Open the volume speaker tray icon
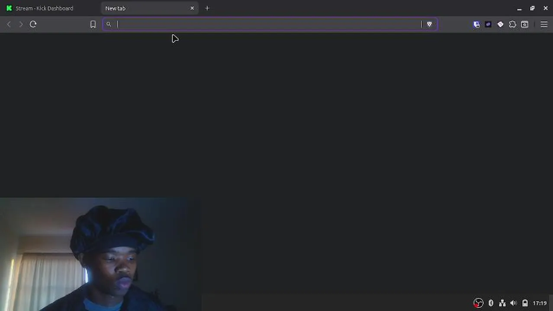Image resolution: width=553 pixels, height=311 pixels. 513,303
